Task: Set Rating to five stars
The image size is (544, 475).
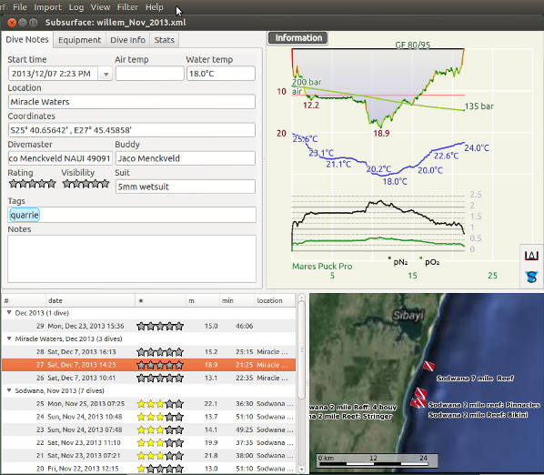Action: pos(51,184)
